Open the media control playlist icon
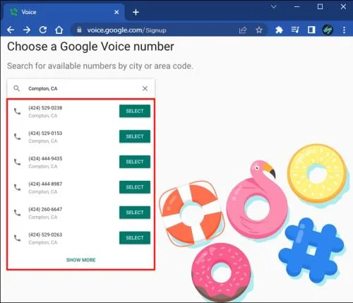Viewport: 353px width, 303px height. click(x=295, y=30)
